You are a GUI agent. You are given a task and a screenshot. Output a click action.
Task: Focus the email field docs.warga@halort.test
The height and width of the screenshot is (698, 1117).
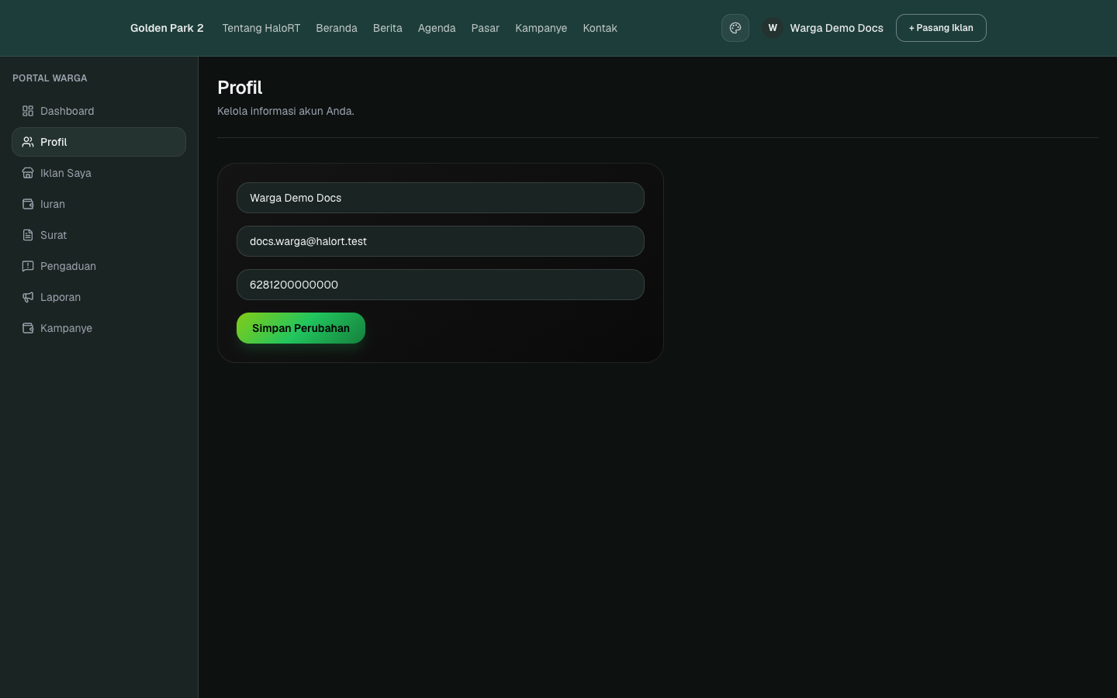coord(441,241)
